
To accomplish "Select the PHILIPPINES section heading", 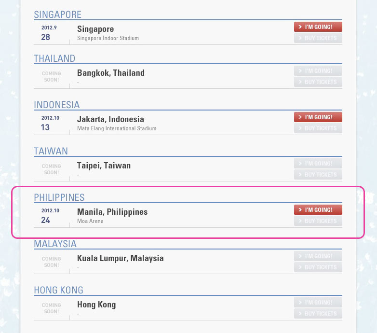I will pos(59,197).
